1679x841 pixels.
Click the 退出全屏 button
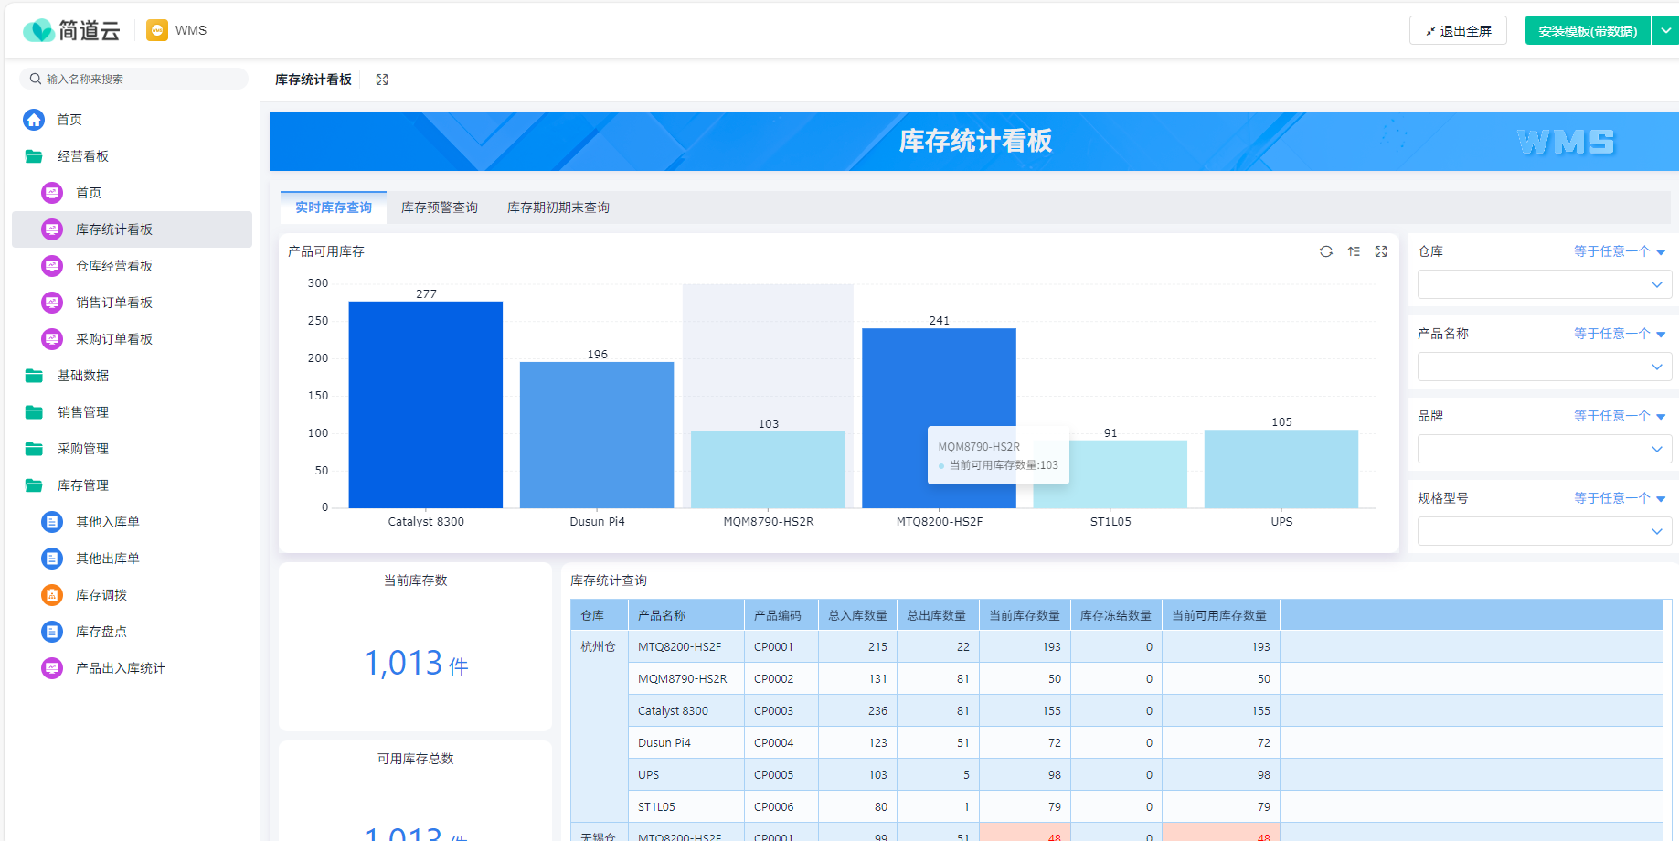tap(1458, 29)
